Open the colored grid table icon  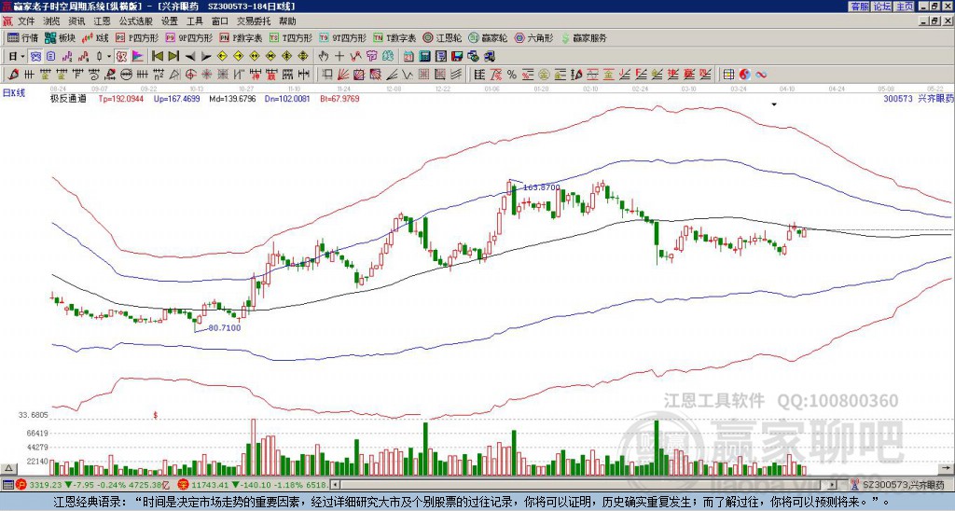(728, 75)
